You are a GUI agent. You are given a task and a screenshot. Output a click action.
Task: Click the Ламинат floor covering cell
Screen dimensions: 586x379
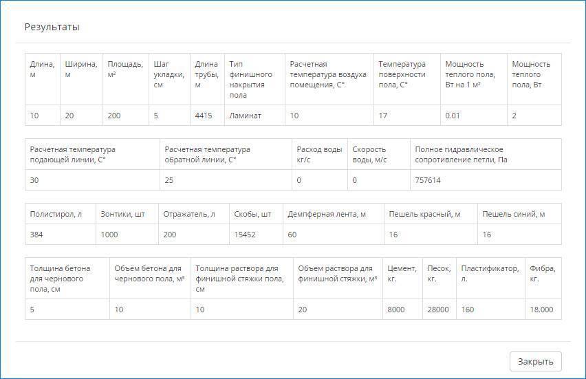[x=246, y=116]
